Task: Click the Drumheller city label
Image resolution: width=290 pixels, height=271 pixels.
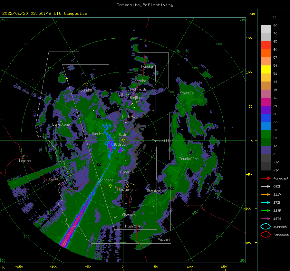Action: pos(189,159)
